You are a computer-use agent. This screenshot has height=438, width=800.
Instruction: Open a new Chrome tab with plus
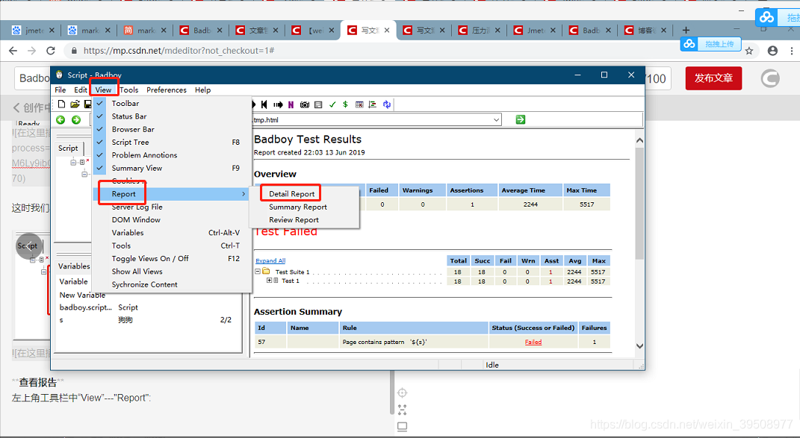coord(686,30)
